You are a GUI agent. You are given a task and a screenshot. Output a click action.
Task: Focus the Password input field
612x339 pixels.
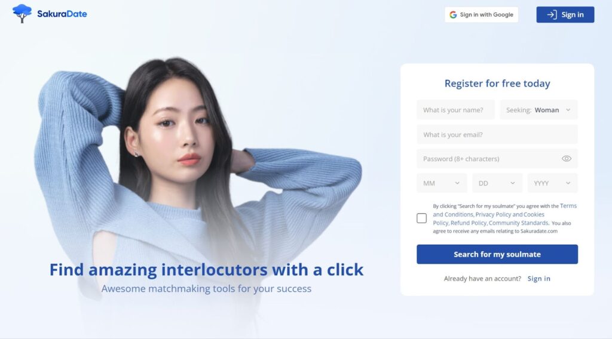[x=497, y=159]
